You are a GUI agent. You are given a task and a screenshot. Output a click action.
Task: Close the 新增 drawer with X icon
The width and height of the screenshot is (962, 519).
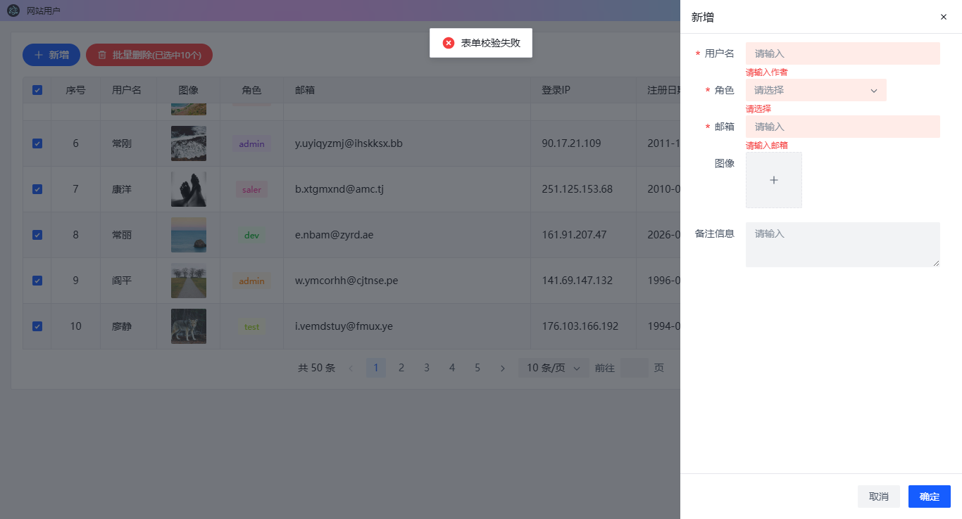click(944, 17)
